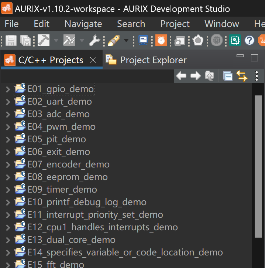Viewport: 265px width, 268px height.
Task: Click Collapse All icon
Action: pos(228,76)
